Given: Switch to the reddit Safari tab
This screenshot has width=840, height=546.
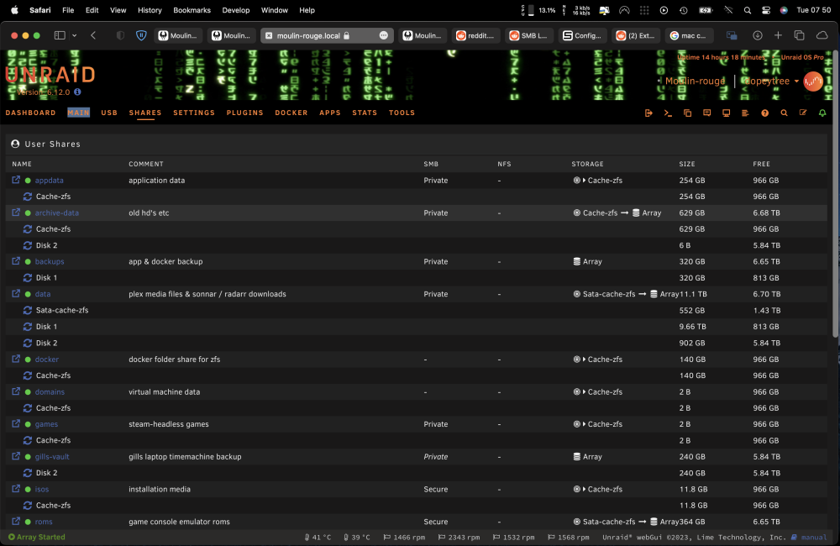Looking at the screenshot, I should tap(475, 35).
